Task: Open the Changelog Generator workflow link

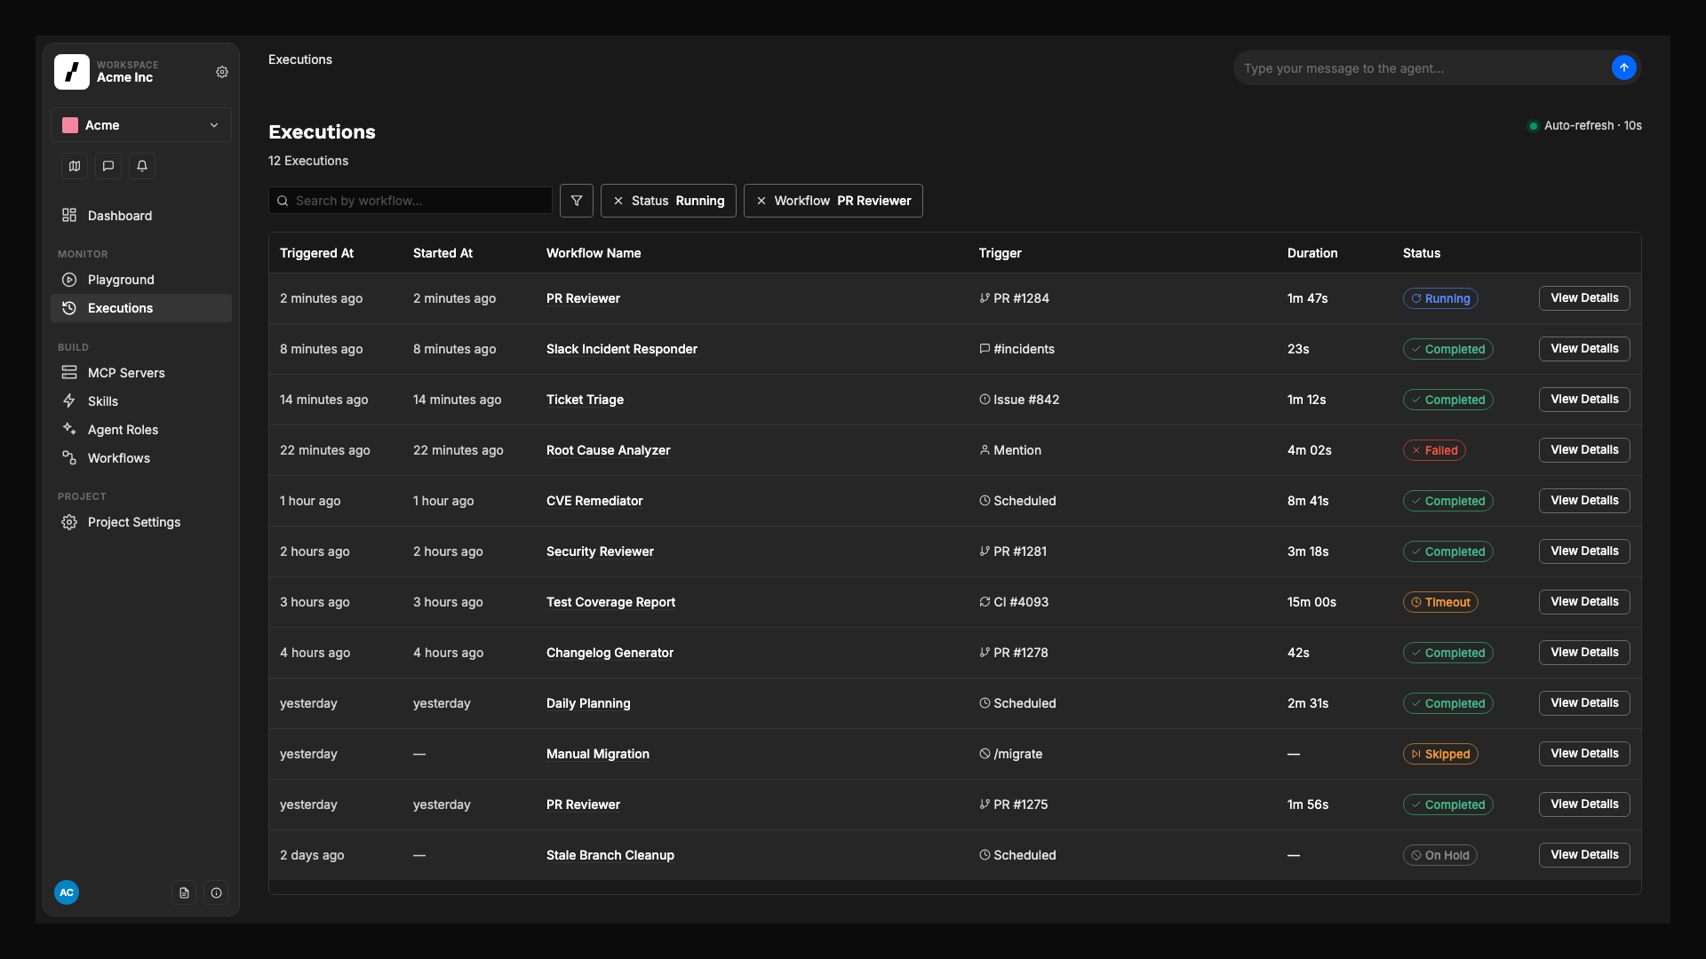Action: click(610, 653)
